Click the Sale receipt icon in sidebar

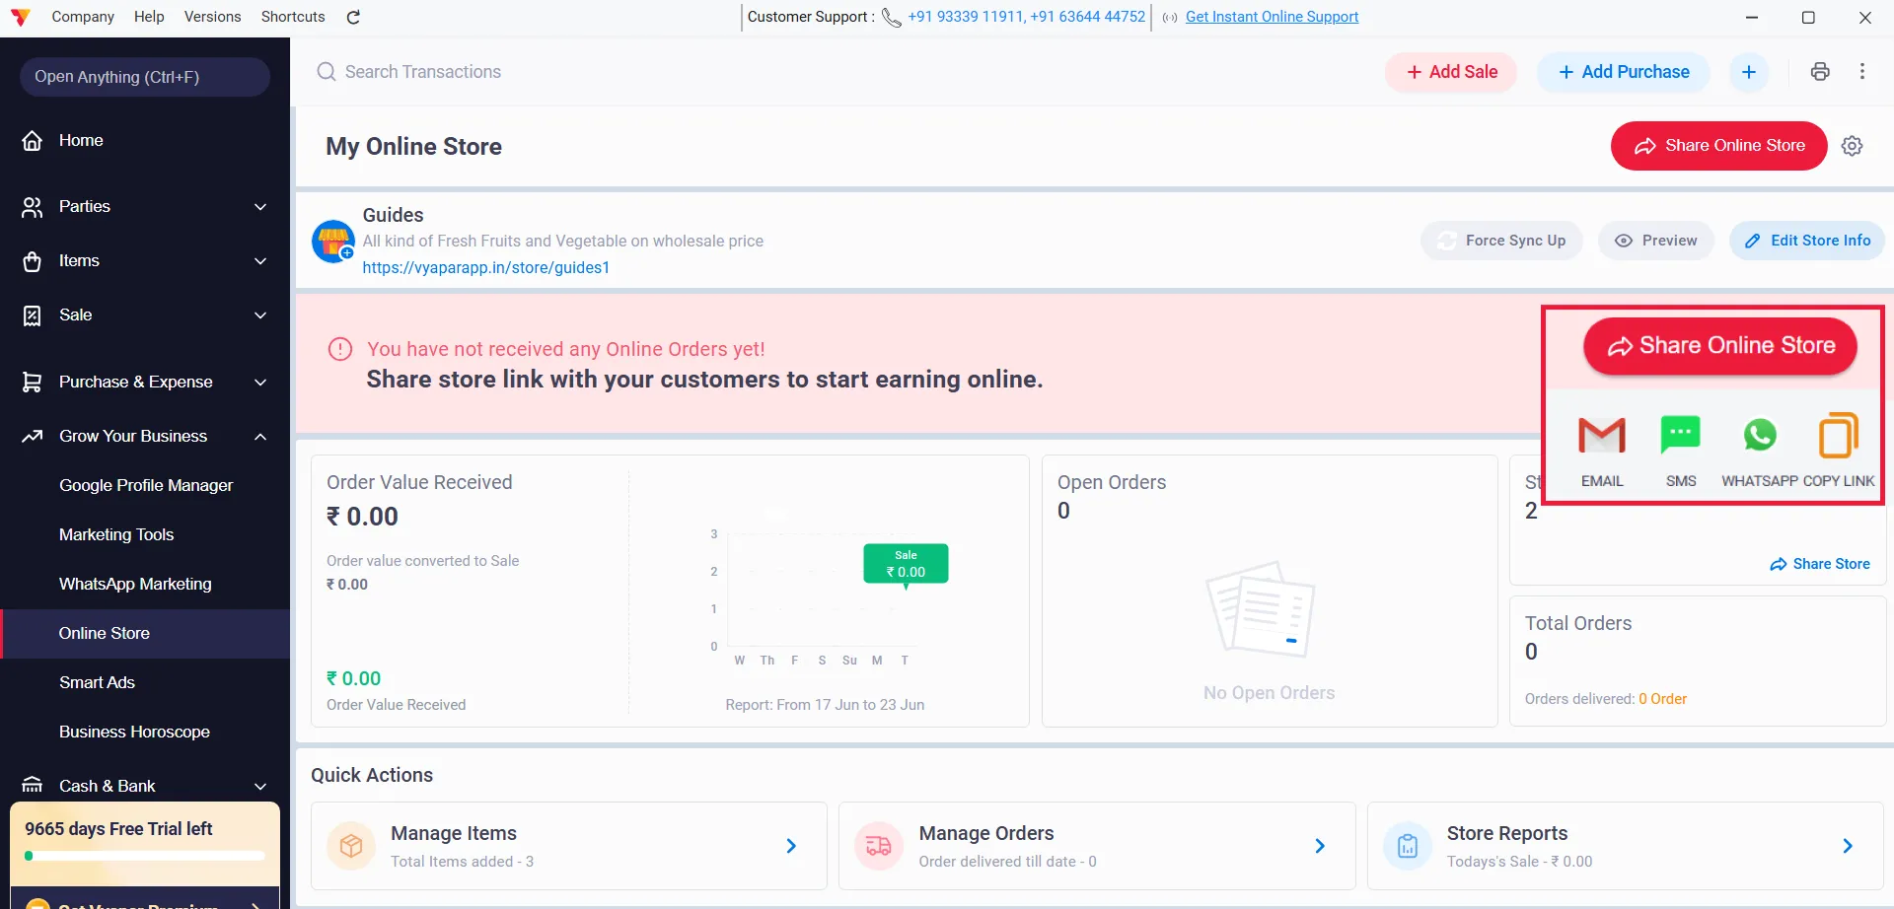pos(33,315)
